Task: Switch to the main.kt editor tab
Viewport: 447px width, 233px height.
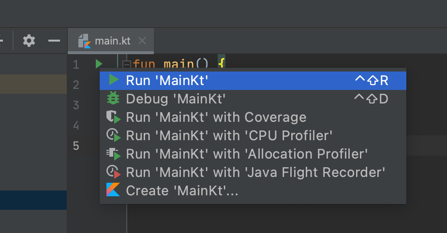Action: pos(111,41)
